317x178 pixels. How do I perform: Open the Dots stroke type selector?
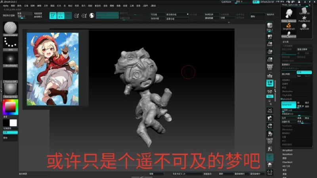click(x=10, y=44)
